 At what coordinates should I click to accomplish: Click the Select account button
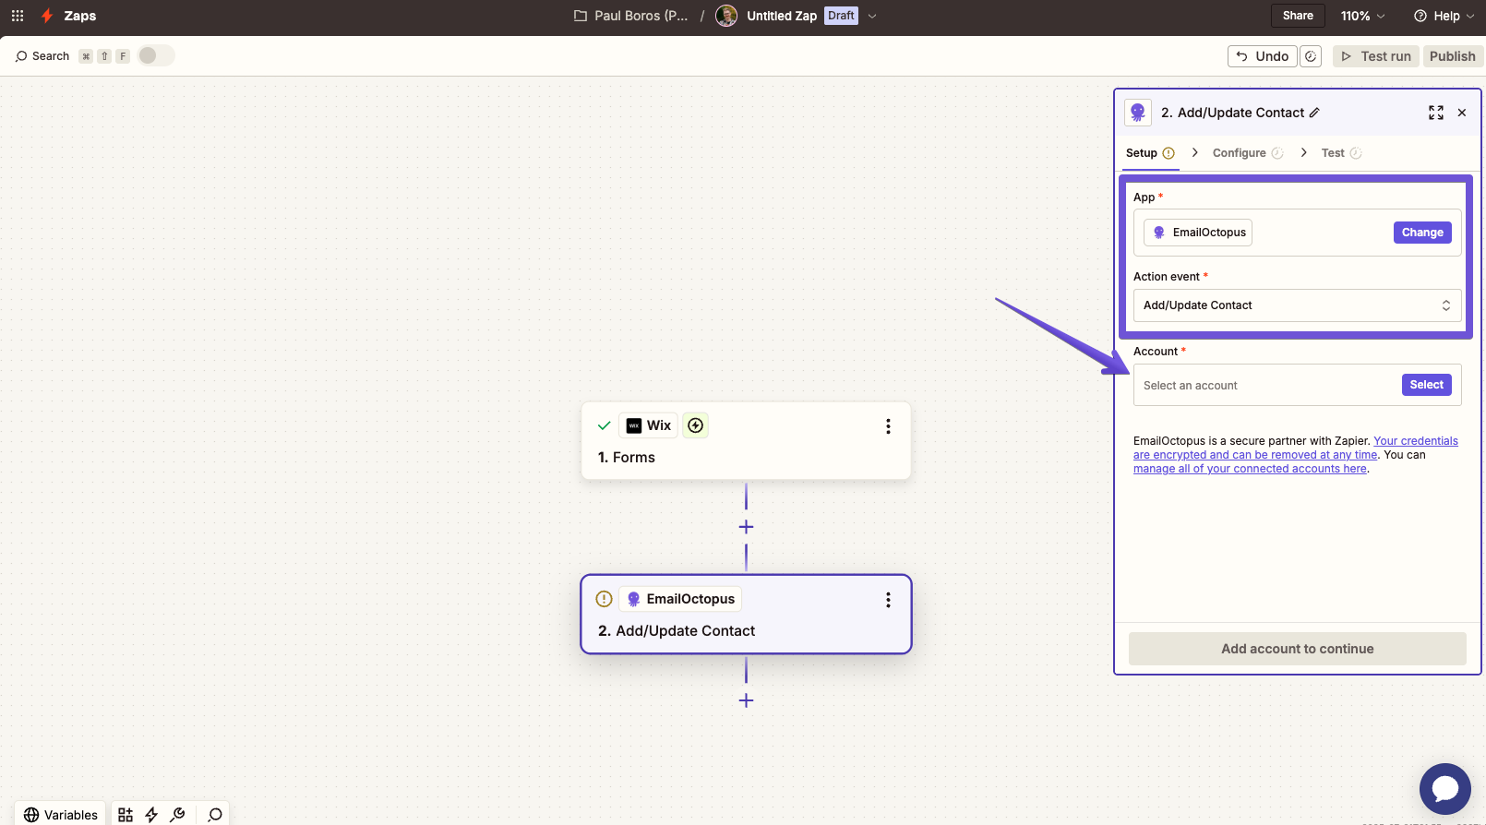1426,385
